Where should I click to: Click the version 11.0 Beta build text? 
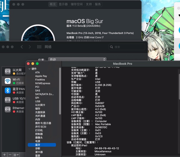point(83,26)
